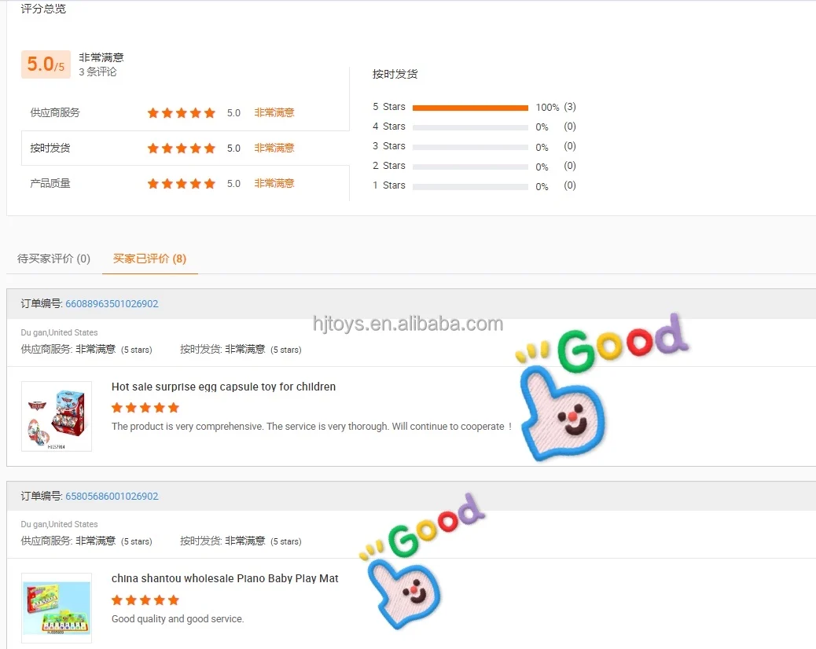816x649 pixels.
Task: Click the stars beside 供应商服务 rating
Action: coord(181,113)
